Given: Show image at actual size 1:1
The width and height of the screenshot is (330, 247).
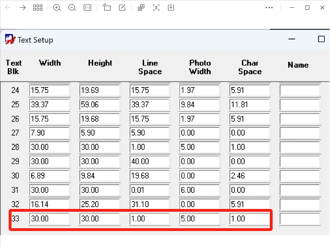Looking at the screenshot, I should pyautogui.click(x=87, y=8).
